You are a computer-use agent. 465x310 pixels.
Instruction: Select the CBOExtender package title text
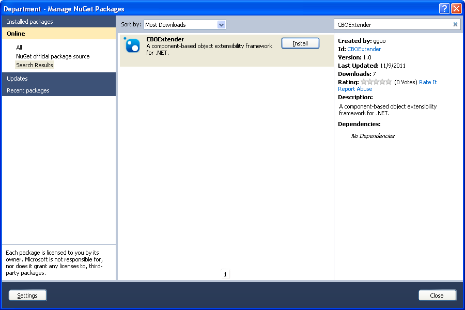(165, 39)
